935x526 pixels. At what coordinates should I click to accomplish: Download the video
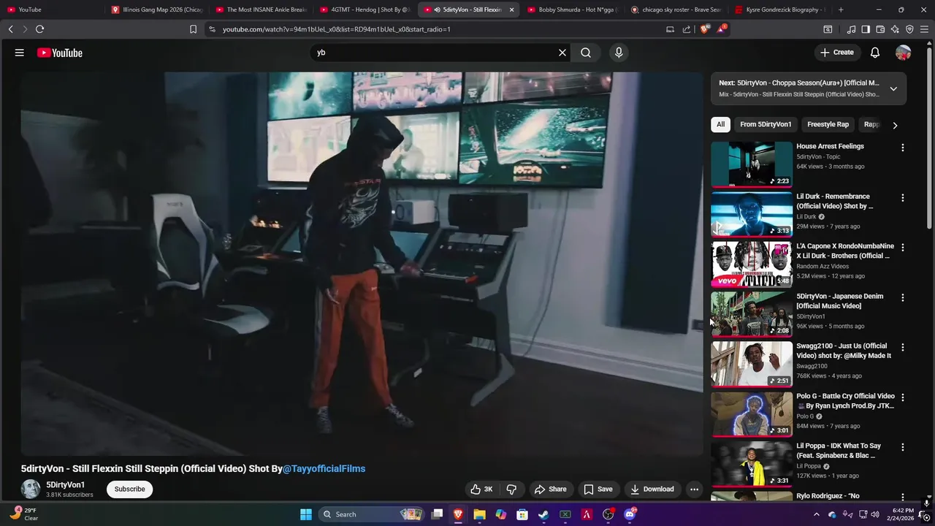[652, 489]
